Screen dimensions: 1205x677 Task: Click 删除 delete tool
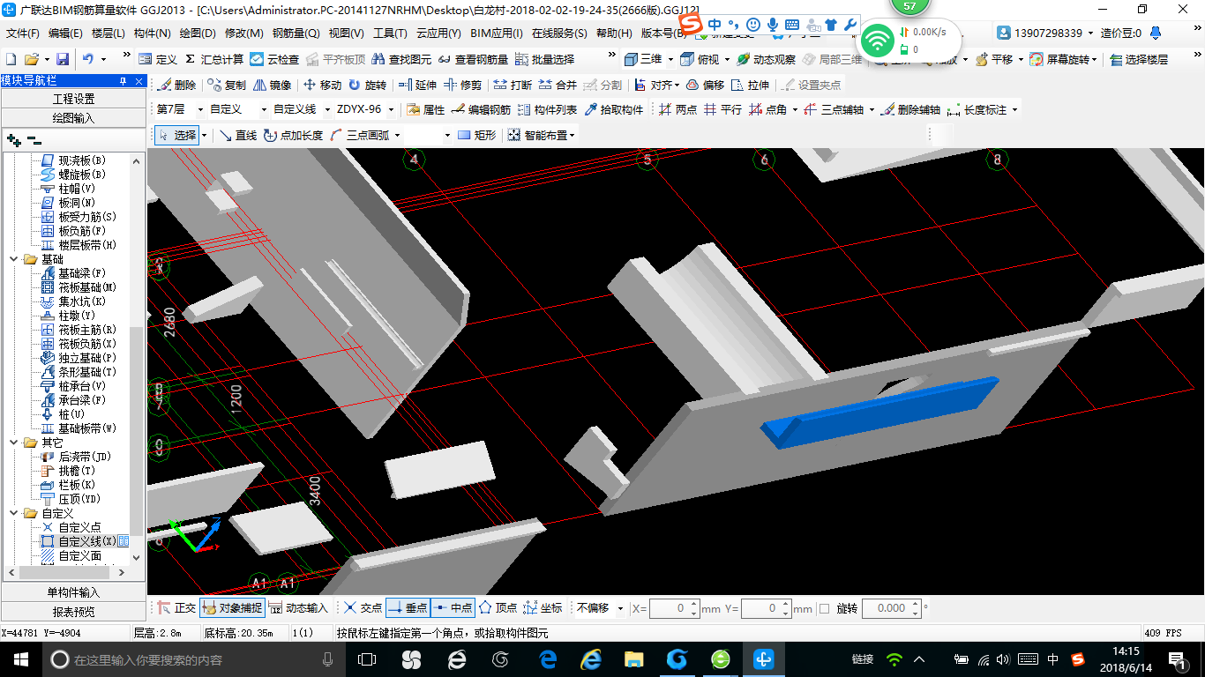pos(176,85)
